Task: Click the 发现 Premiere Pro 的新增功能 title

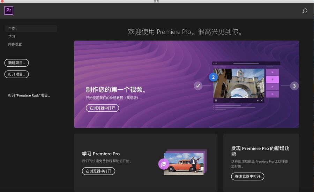Action: 260,151
